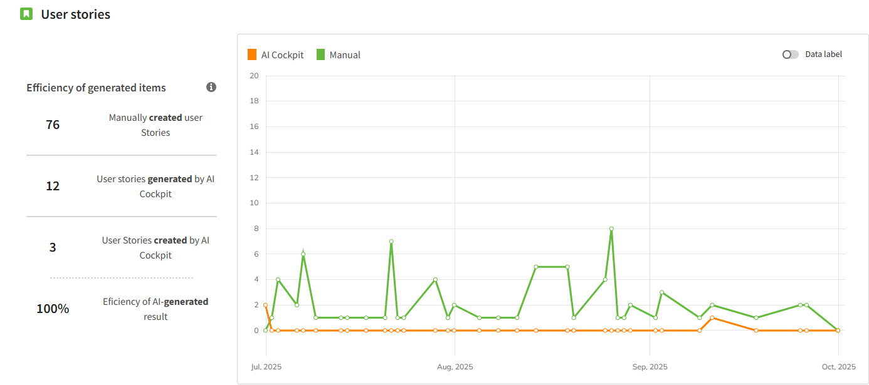Click the Sep, 2025 axis label
Image resolution: width=869 pixels, height=385 pixels.
pyautogui.click(x=650, y=367)
